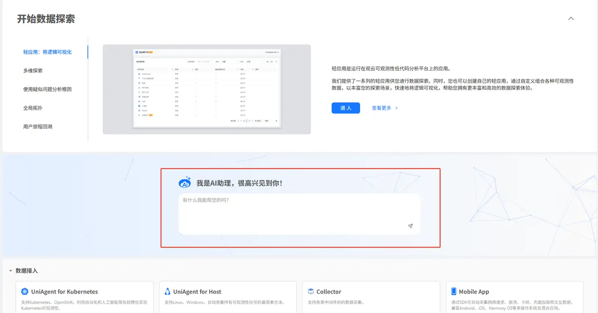Image resolution: width=598 pixels, height=313 pixels.
Task: Click the 进入 button
Action: pos(346,108)
